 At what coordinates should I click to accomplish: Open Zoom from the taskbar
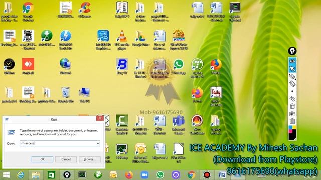pos(144,175)
